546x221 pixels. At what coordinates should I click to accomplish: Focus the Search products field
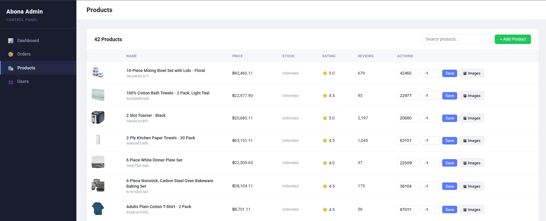pos(456,39)
